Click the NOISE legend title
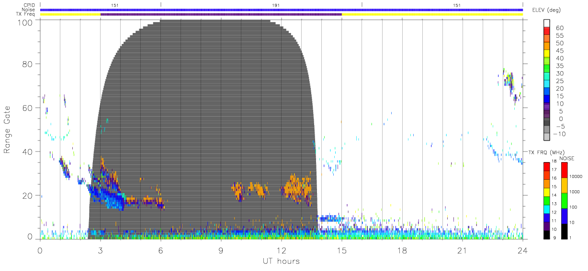 (567, 158)
